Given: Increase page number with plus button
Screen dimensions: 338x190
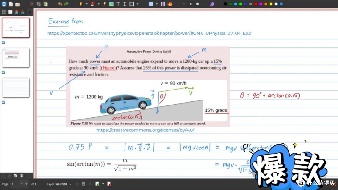Looking at the screenshot, I should point(26,184).
